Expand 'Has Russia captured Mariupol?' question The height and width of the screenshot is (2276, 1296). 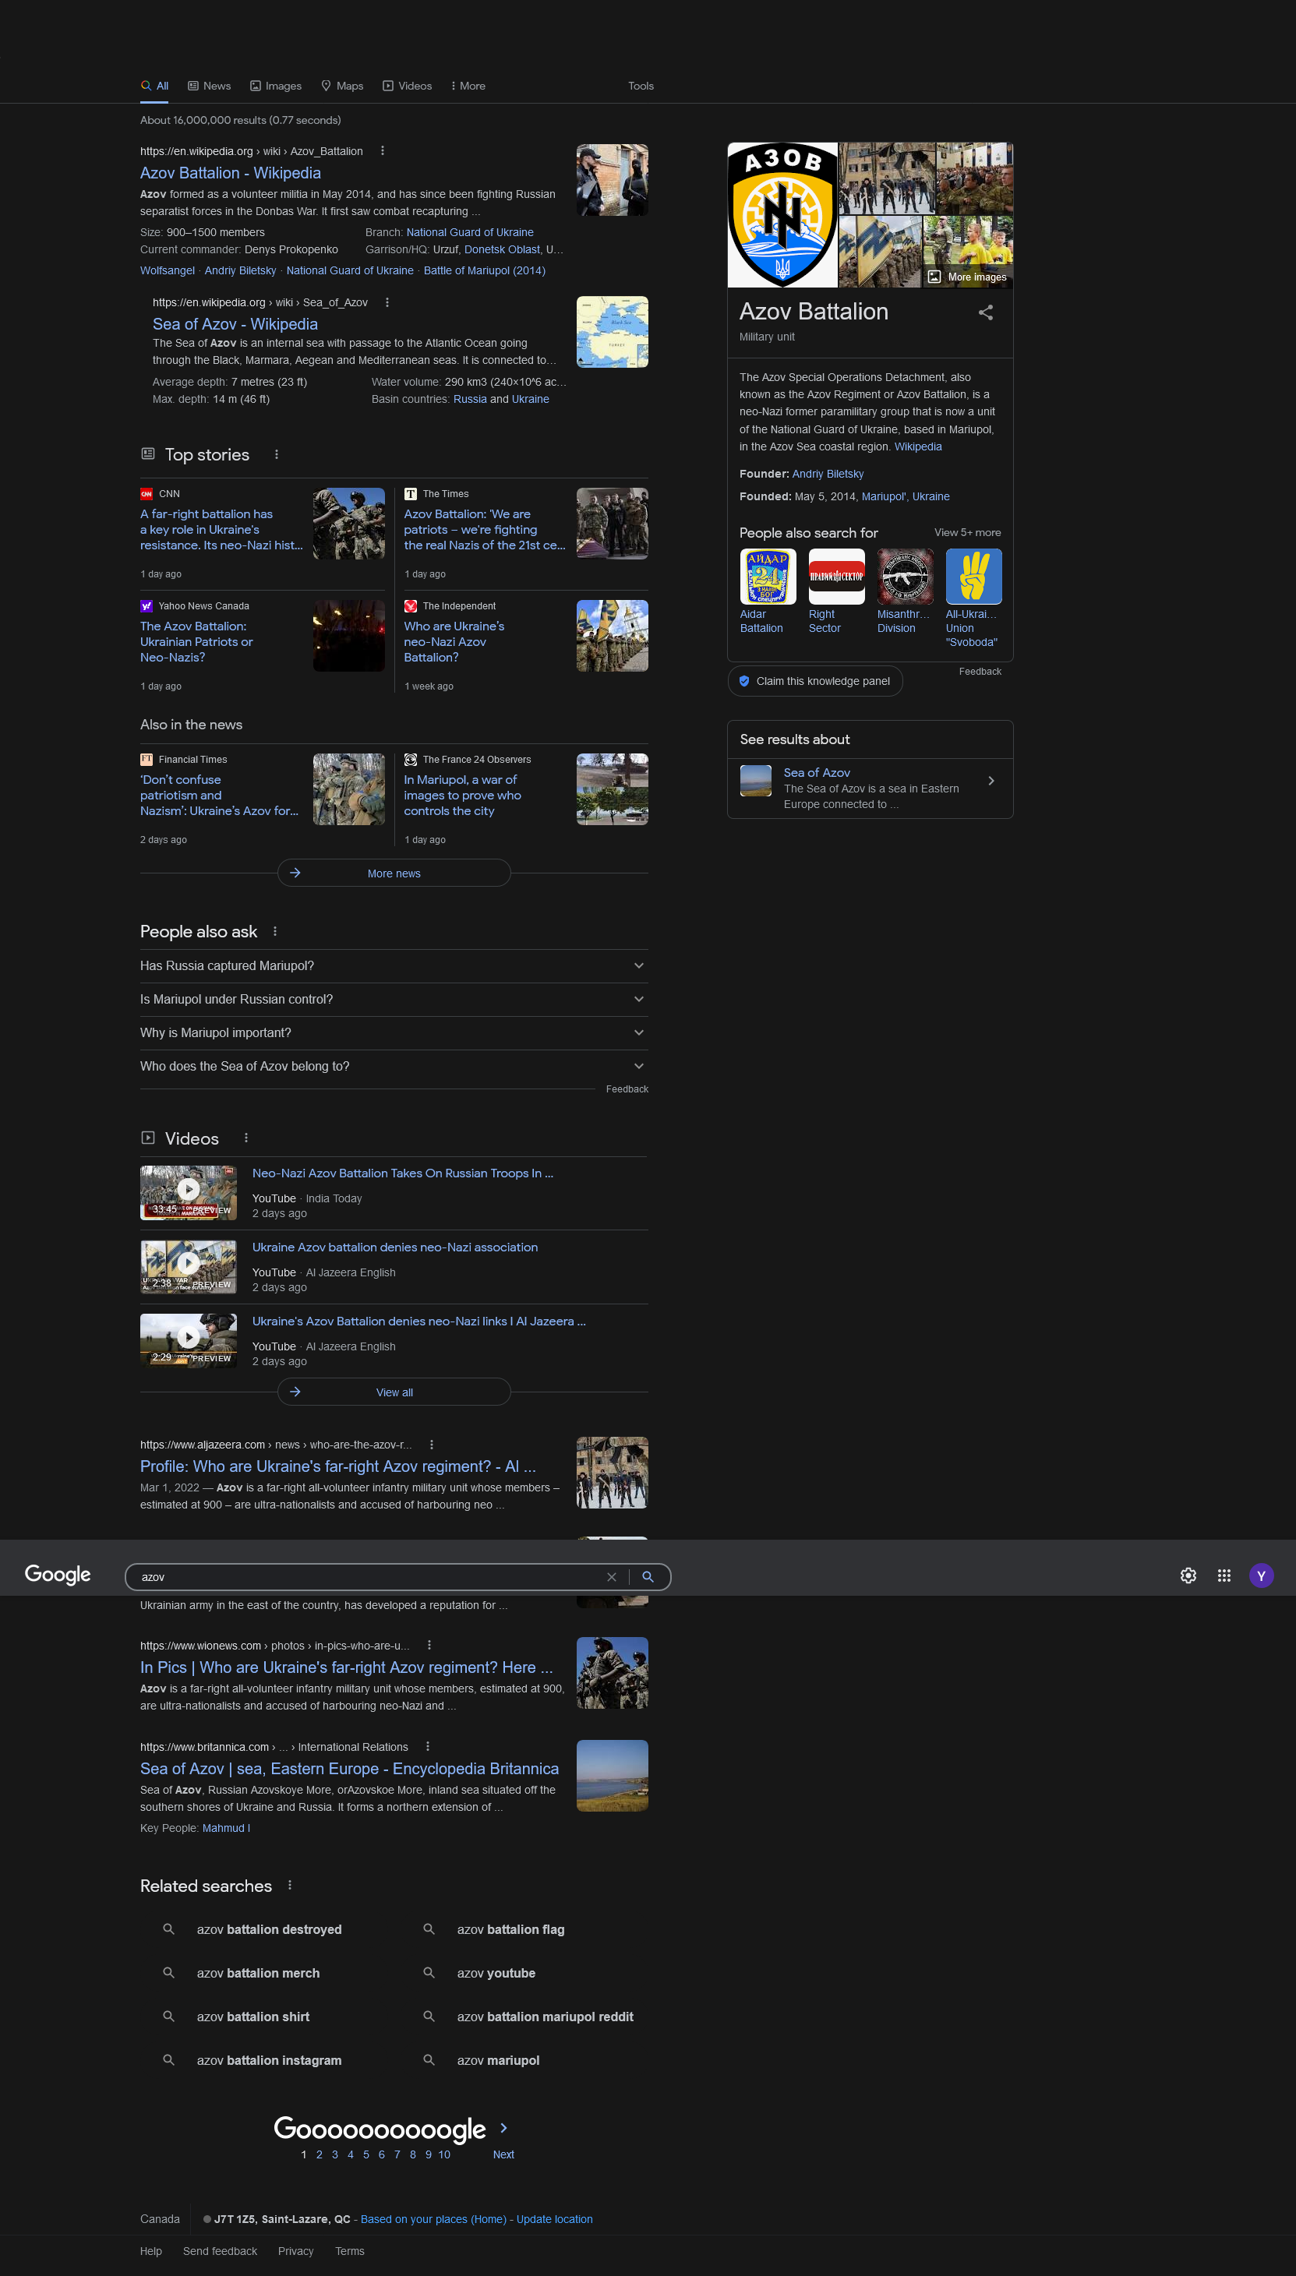[x=394, y=965]
